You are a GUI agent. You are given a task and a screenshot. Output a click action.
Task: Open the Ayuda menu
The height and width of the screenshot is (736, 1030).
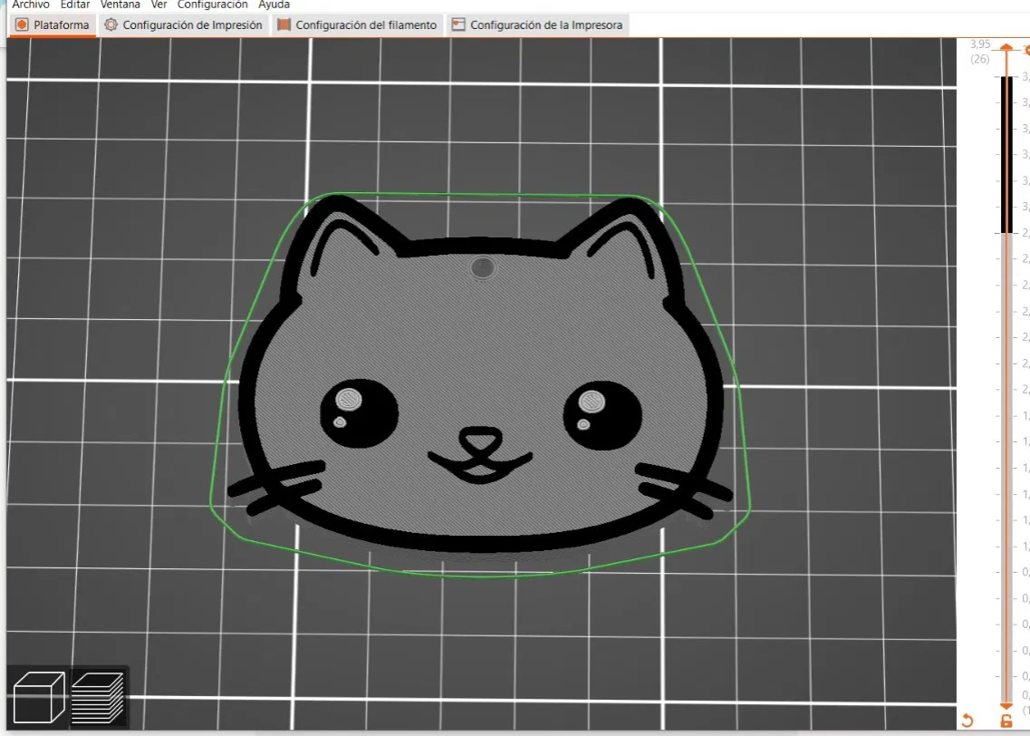tap(274, 5)
